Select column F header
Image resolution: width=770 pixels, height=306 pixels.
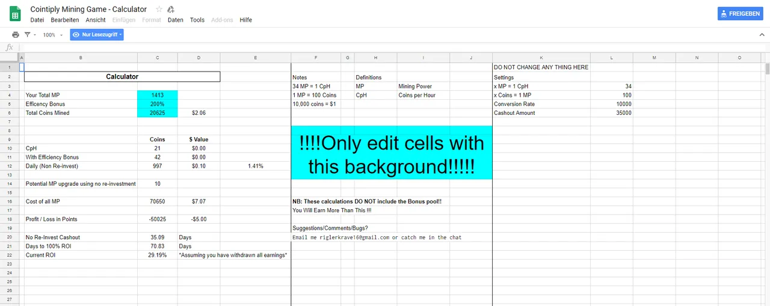coord(316,58)
